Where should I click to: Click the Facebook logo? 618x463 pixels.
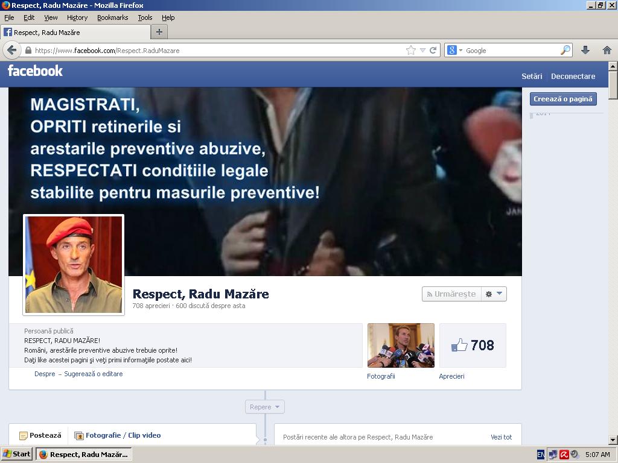(35, 71)
